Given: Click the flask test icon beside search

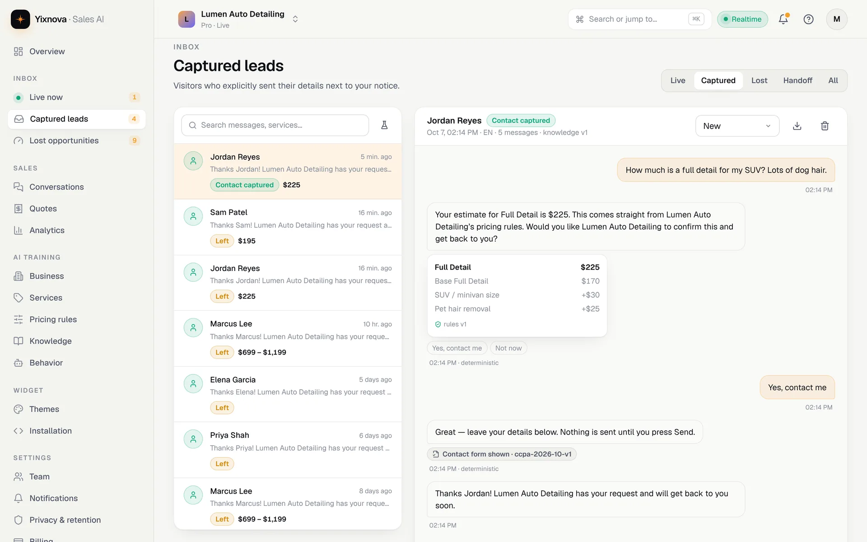Looking at the screenshot, I should 384,125.
